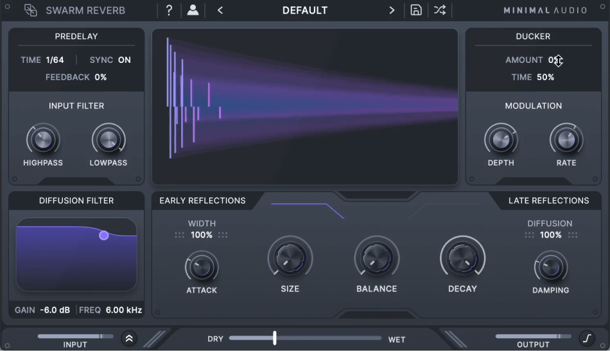Click the MODULATION label
Screen dimensions: 610x351
534,106
